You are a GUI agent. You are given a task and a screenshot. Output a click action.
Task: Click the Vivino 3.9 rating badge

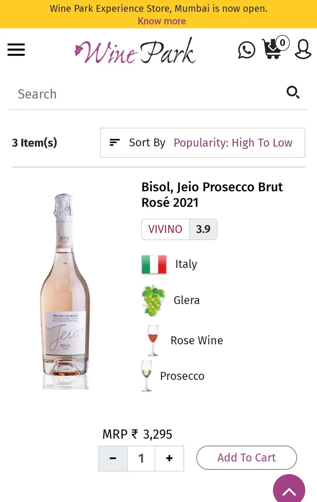point(179,229)
